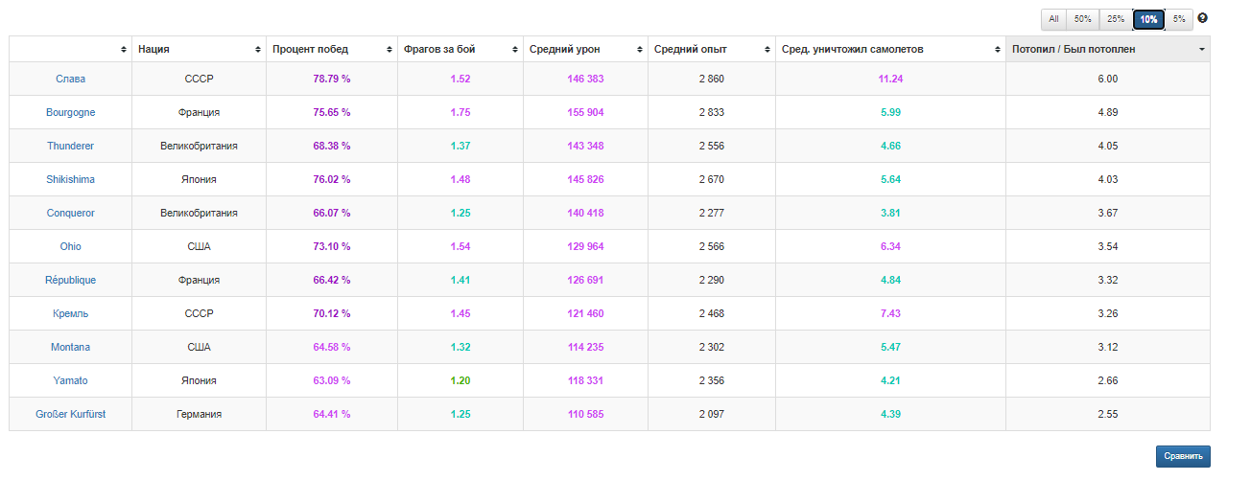This screenshot has width=1251, height=480.
Task: Open the Shikishima ship link
Action: coord(70,179)
